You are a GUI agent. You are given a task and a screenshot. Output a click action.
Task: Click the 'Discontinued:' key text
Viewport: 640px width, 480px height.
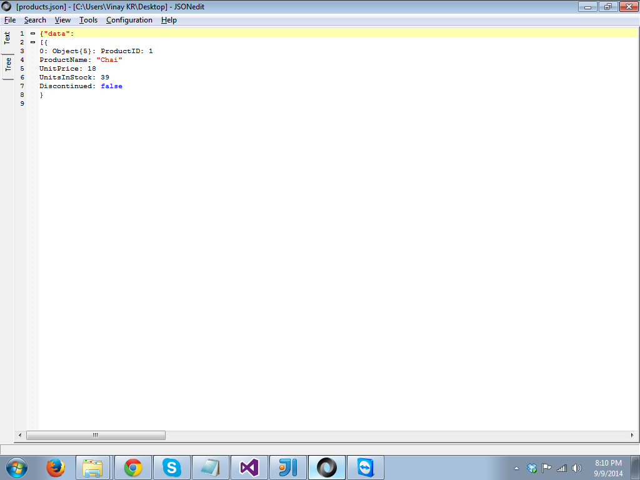coord(67,86)
